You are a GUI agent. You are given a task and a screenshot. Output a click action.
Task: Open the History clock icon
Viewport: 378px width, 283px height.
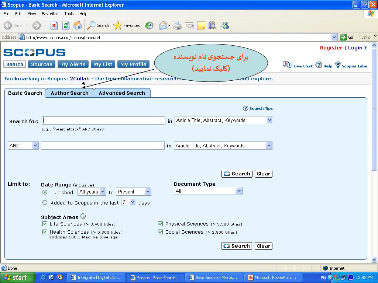tap(149, 25)
